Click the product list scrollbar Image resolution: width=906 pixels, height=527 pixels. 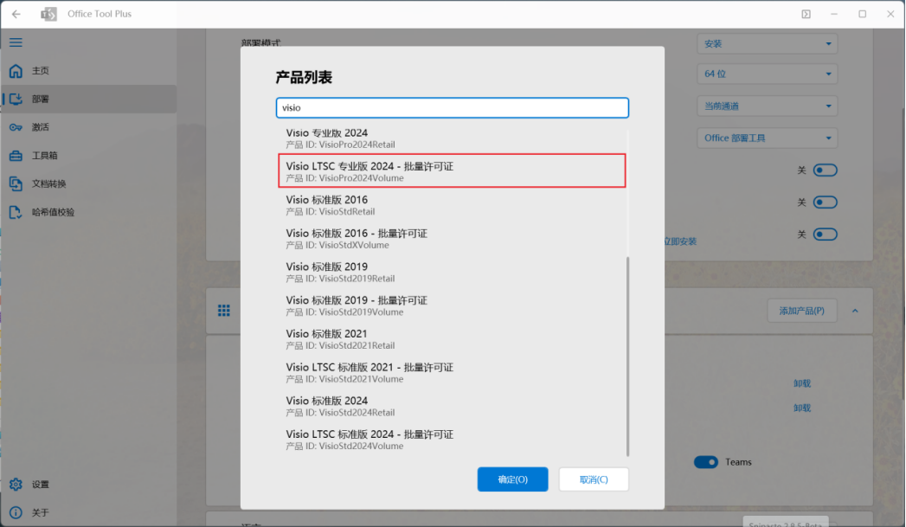click(627, 356)
